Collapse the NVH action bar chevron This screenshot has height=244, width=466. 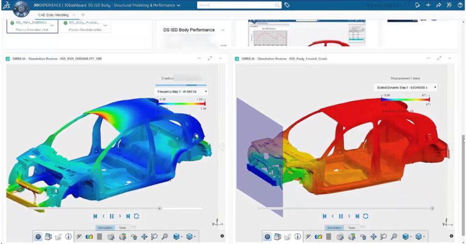(x=134, y=227)
